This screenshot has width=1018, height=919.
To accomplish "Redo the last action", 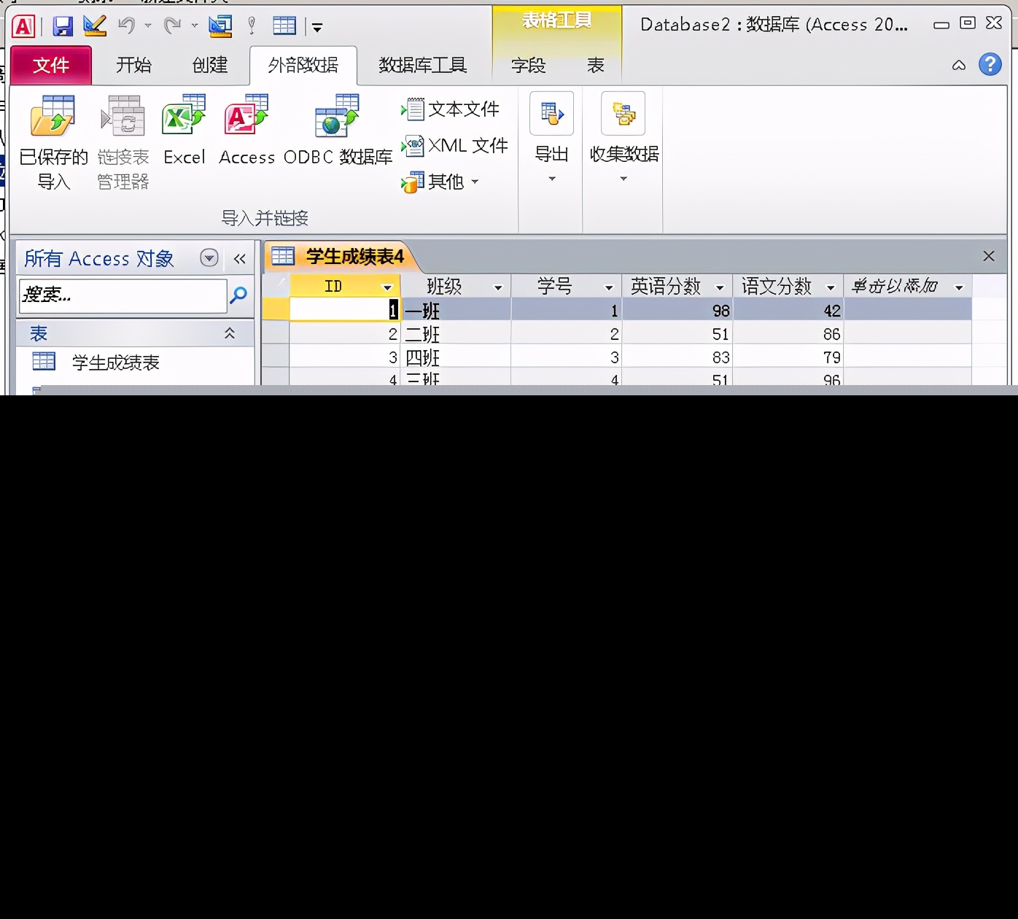I will pos(172,26).
